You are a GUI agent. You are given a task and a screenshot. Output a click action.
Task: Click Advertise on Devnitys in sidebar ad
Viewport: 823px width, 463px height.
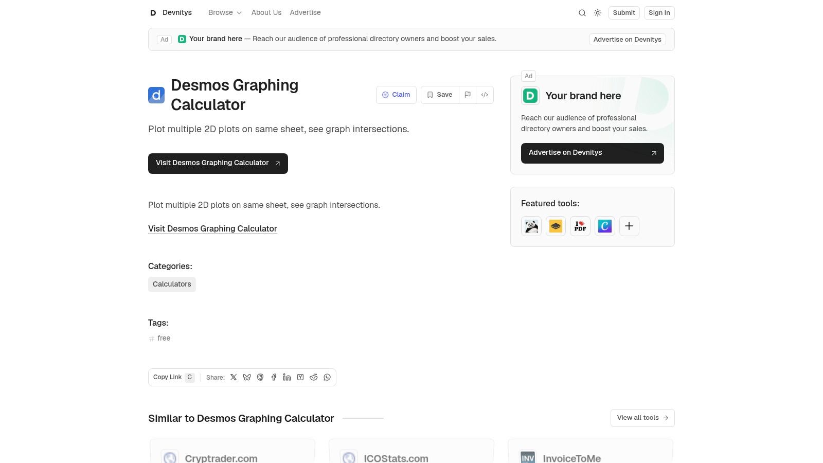593,153
